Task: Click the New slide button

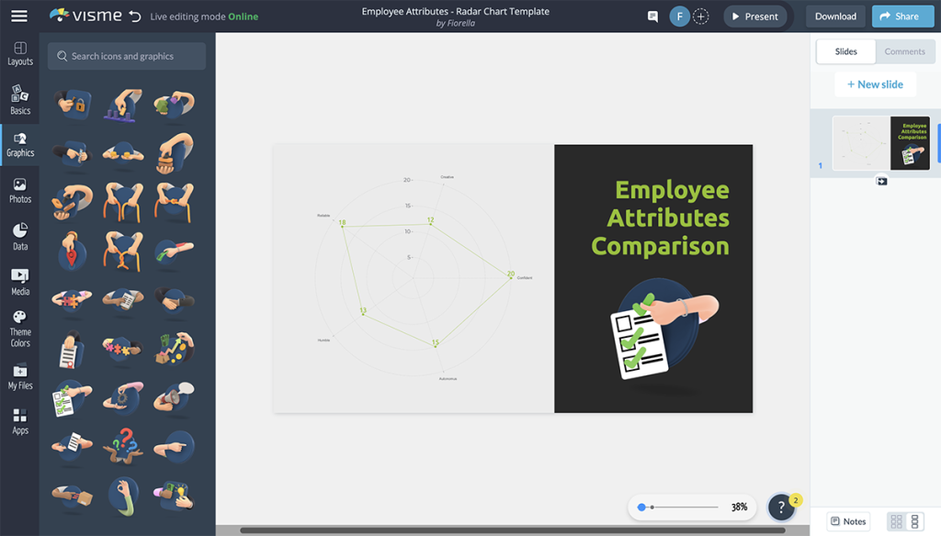Action: tap(875, 84)
